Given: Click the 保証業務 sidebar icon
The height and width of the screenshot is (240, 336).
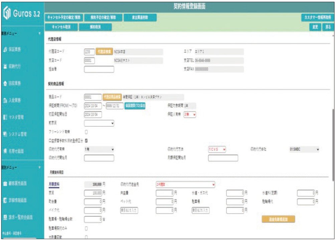Looking at the screenshot, I should click(x=5, y=49).
